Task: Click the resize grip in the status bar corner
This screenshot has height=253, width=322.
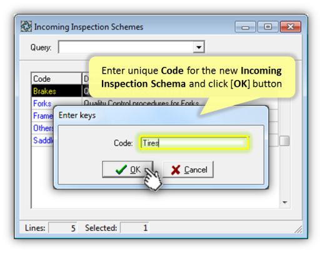Action: [x=298, y=229]
